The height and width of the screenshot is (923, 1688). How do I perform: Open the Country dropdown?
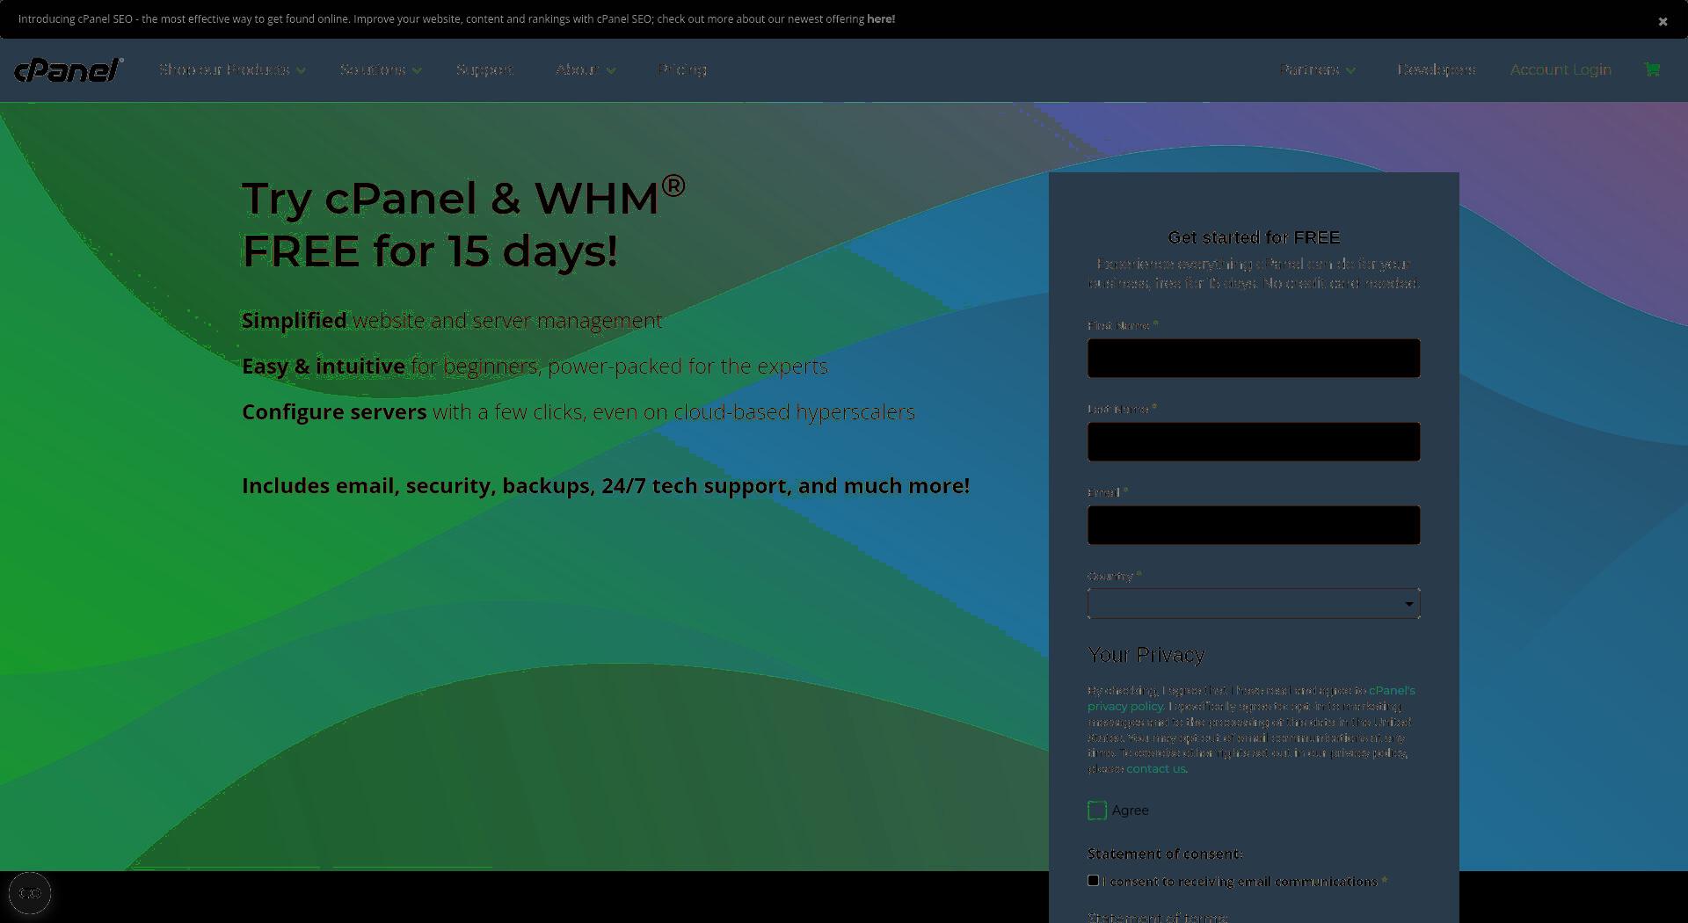pos(1254,603)
